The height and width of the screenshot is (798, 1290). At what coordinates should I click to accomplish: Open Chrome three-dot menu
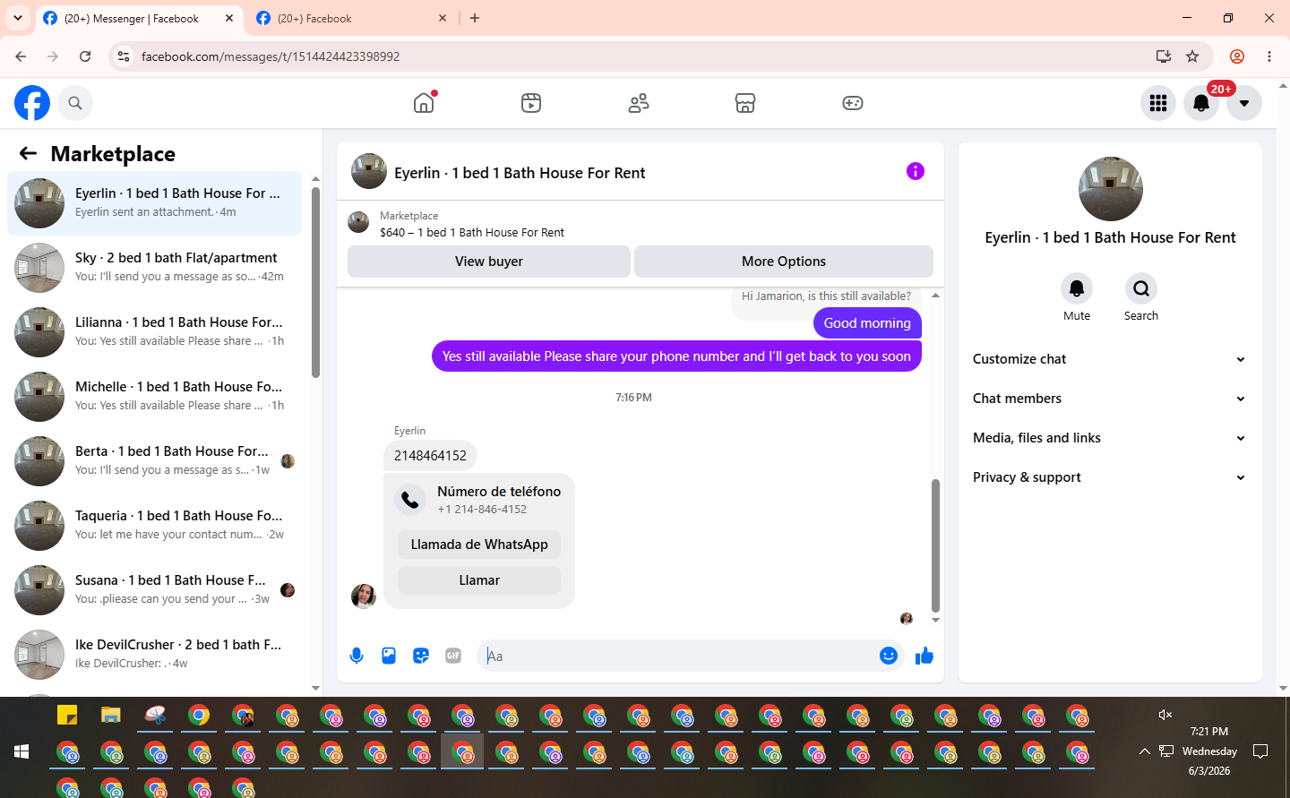[1269, 56]
